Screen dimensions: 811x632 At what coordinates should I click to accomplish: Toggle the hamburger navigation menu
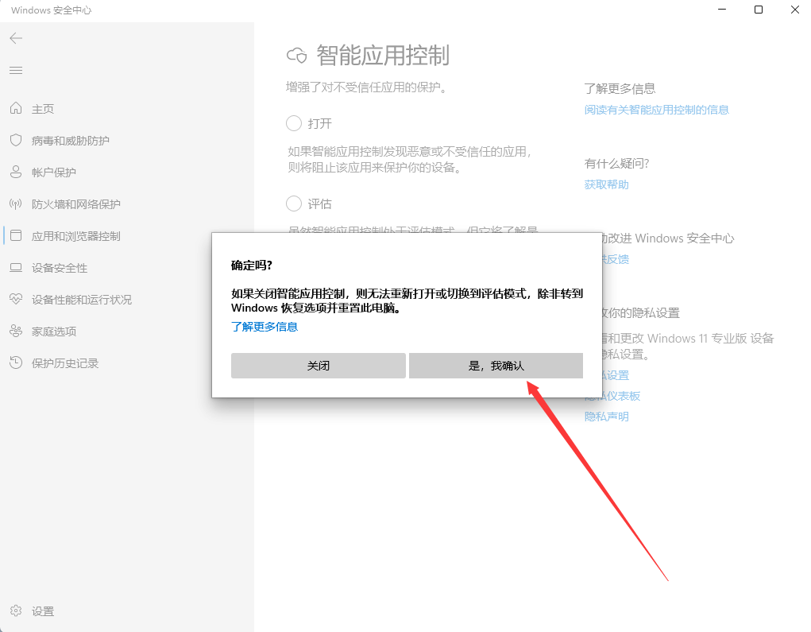[x=16, y=71]
